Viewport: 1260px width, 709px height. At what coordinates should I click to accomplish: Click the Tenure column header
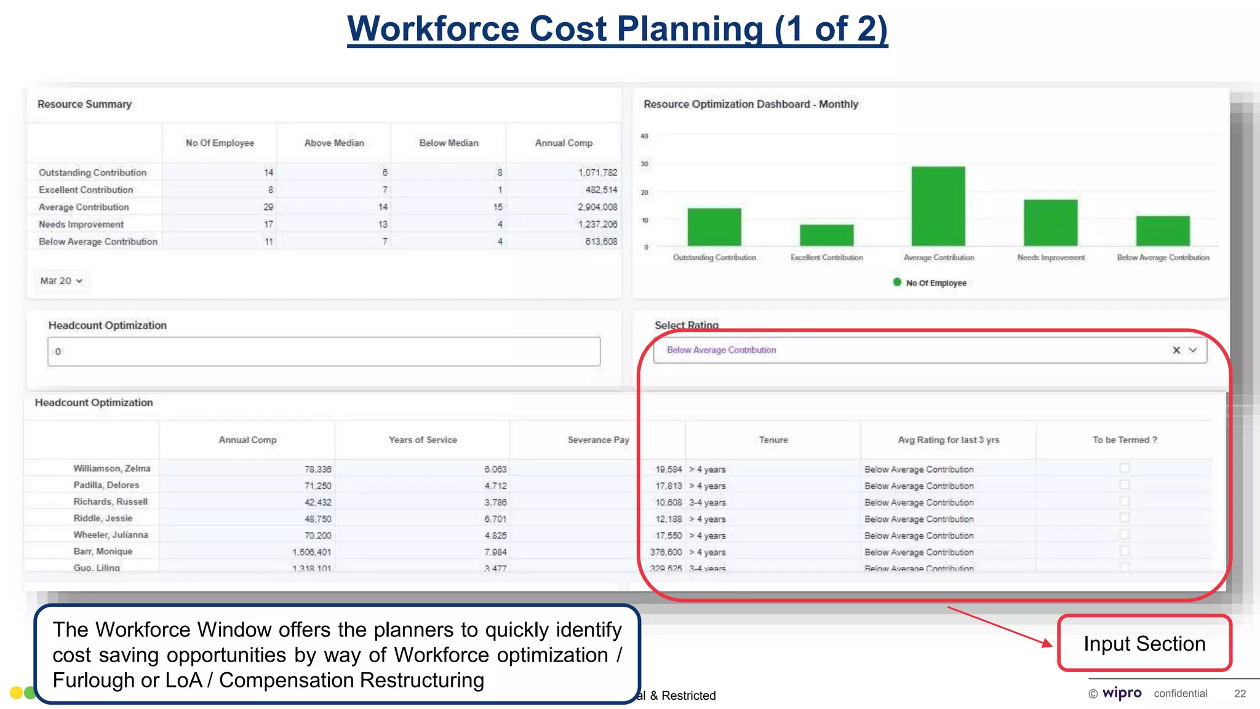tap(773, 440)
